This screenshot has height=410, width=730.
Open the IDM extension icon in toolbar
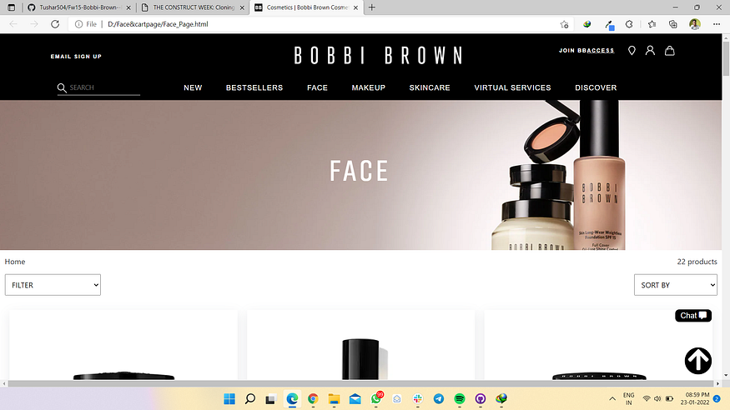(x=587, y=24)
